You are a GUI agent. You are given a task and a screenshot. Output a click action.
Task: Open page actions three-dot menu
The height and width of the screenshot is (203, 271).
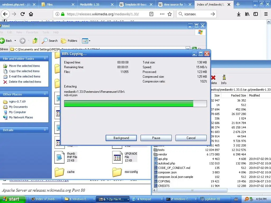[162, 14]
